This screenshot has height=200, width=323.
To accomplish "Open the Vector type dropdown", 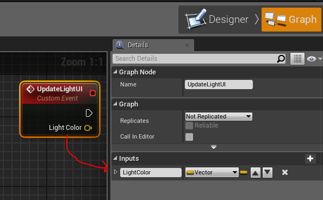I will (212, 172).
